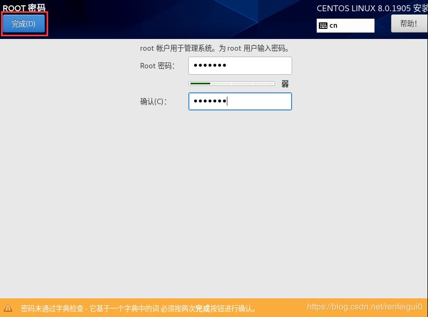Viewport: 428px width, 317px height.
Task: Focus the 确认(C) confirm password field
Action: 240,101
